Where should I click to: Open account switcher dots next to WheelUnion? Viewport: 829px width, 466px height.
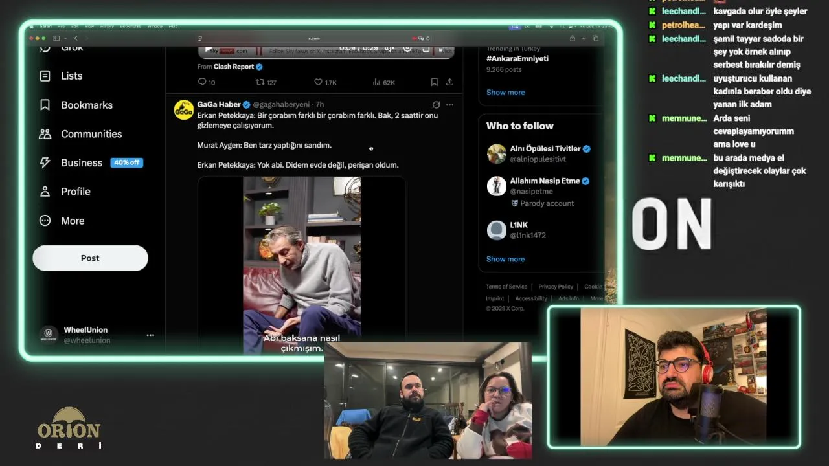(150, 335)
